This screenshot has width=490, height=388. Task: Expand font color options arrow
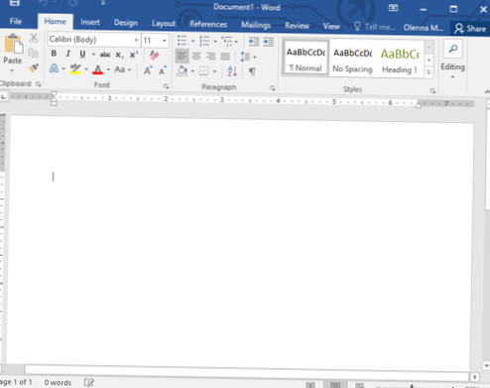(x=108, y=69)
